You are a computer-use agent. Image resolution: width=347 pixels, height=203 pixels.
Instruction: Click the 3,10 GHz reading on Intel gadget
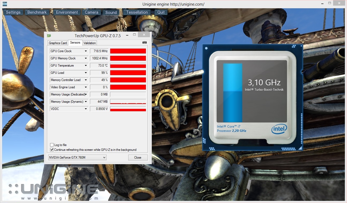pos(264,82)
